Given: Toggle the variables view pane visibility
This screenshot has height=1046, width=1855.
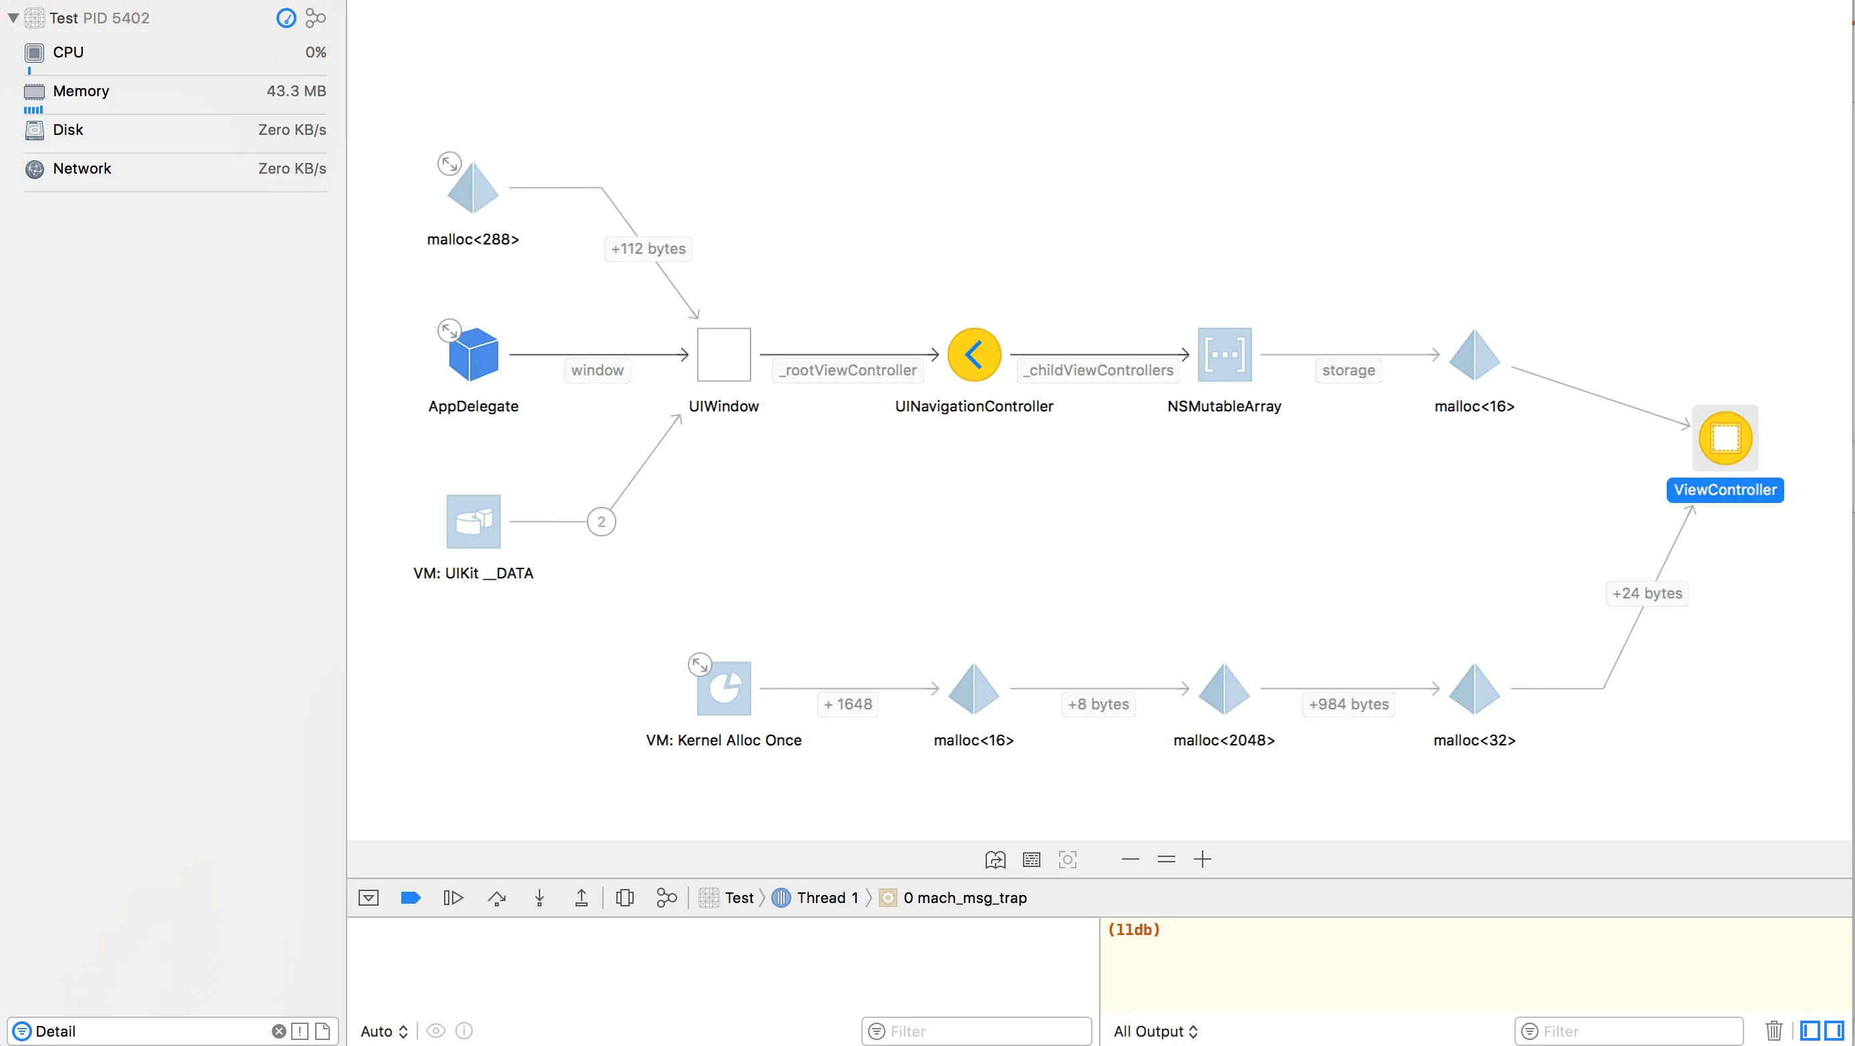Looking at the screenshot, I should [1810, 1031].
